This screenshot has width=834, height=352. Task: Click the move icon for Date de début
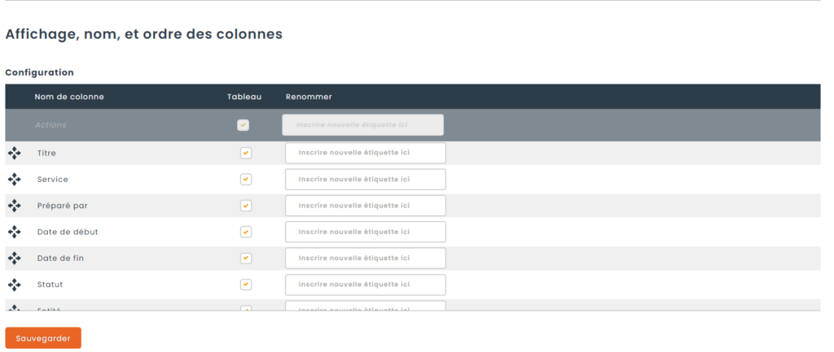click(x=15, y=232)
